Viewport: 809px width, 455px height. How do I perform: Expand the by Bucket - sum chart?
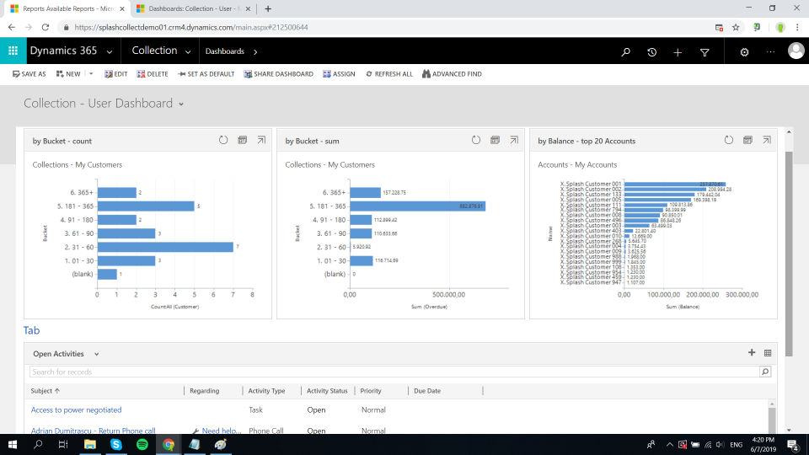(514, 141)
